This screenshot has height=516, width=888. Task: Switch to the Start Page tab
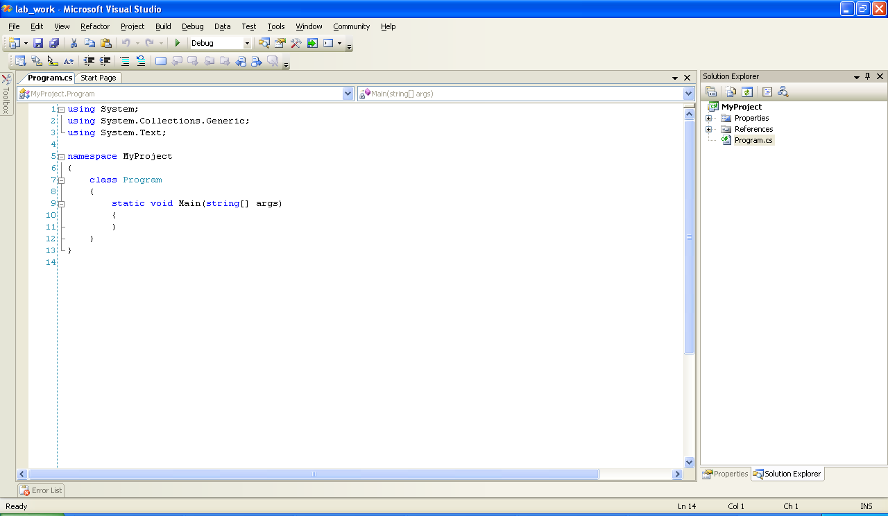[99, 78]
